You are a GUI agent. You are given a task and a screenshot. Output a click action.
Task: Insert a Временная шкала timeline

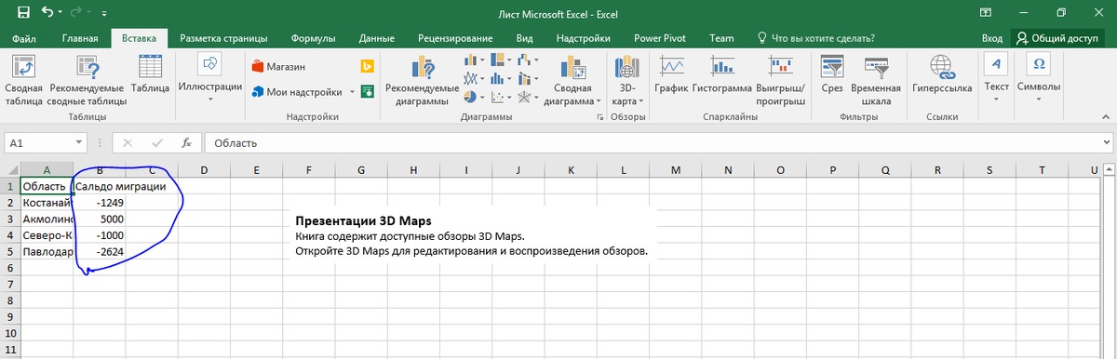(x=875, y=80)
